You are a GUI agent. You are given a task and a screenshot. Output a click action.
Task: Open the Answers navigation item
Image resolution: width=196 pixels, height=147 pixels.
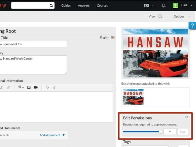tap(84, 6)
